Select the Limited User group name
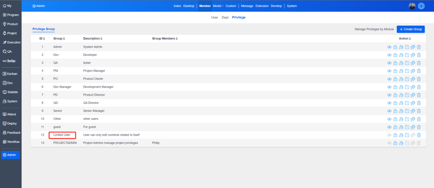The width and height of the screenshot is (434, 188). (62, 135)
